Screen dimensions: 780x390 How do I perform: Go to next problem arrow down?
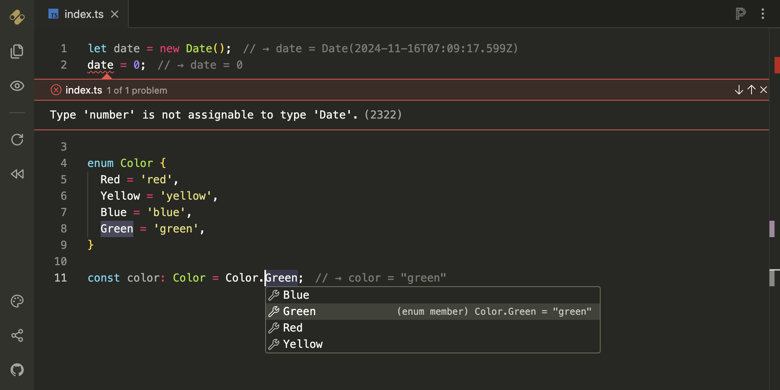click(x=739, y=90)
